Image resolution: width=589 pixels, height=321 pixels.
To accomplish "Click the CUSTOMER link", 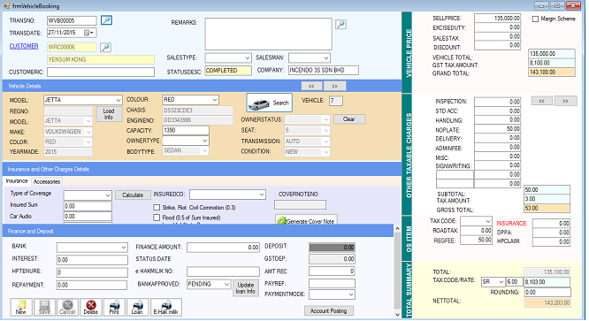I will click(24, 46).
